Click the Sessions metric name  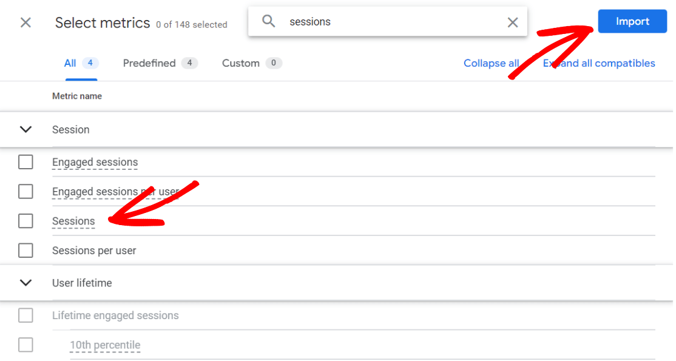pos(73,221)
